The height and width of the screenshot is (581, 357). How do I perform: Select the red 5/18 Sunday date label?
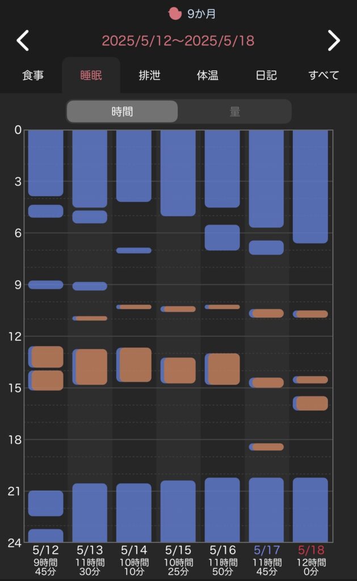click(x=310, y=550)
